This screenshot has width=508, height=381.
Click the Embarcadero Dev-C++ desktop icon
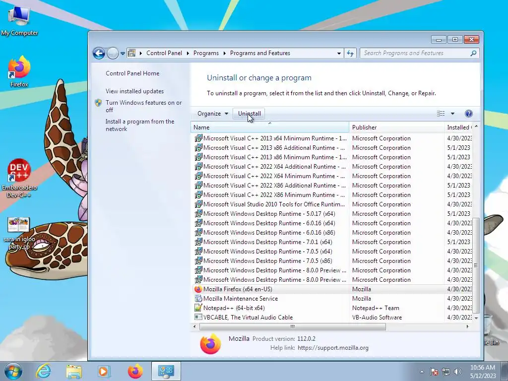click(19, 178)
